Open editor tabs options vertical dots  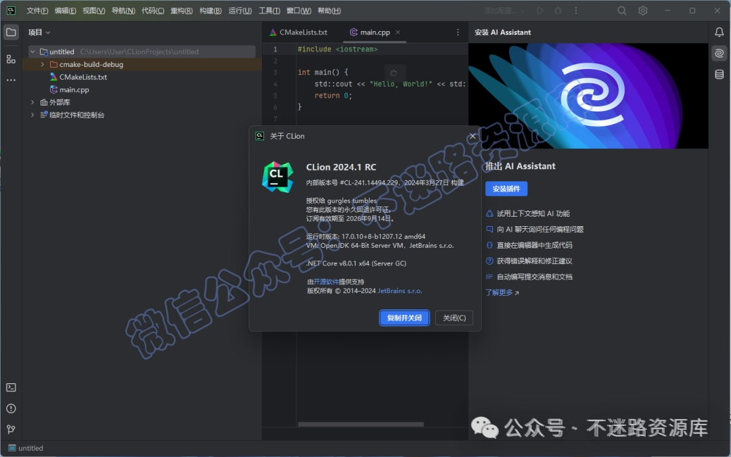coord(458,32)
